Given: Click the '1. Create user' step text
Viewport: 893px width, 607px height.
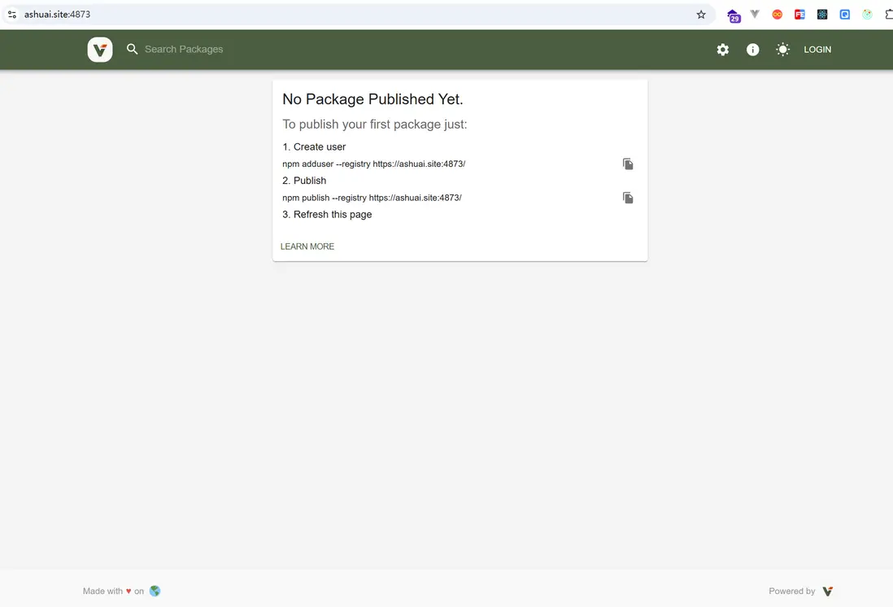Looking at the screenshot, I should [314, 147].
